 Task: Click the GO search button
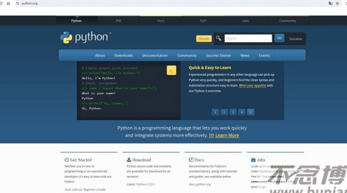click(x=279, y=38)
